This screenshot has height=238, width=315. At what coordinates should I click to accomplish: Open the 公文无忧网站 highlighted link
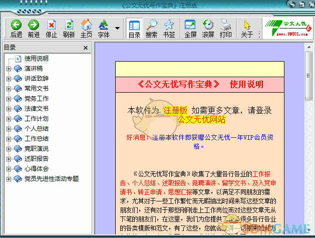[202, 119]
